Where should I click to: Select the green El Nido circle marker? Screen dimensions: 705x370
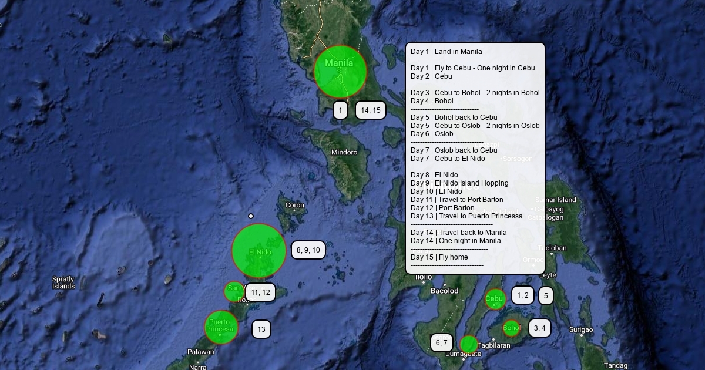(259, 251)
